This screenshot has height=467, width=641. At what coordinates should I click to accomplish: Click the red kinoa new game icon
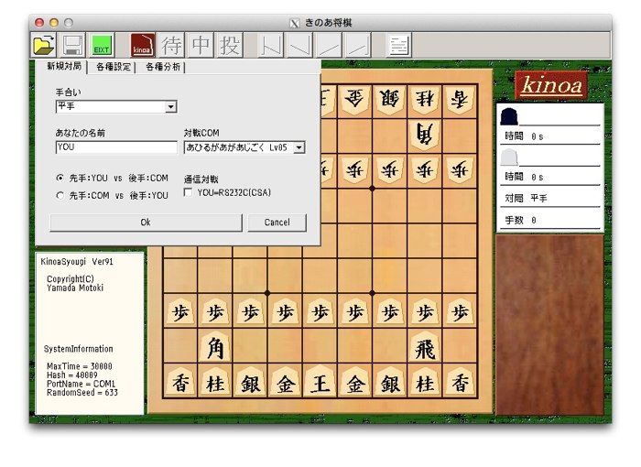pos(142,45)
